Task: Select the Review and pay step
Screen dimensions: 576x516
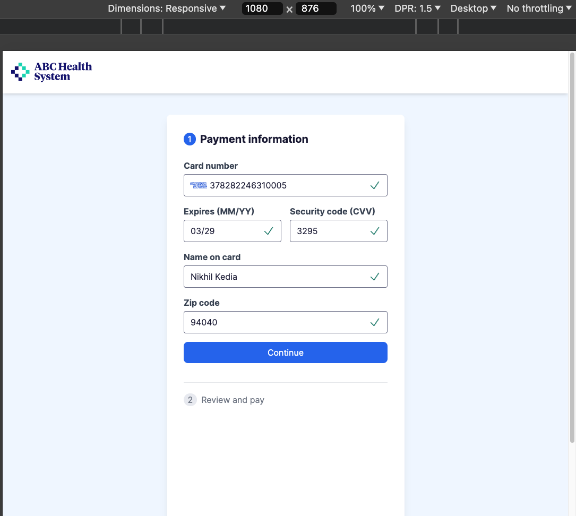Action: (x=233, y=400)
